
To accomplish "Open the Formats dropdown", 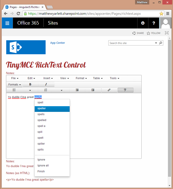I will coord(14,85).
